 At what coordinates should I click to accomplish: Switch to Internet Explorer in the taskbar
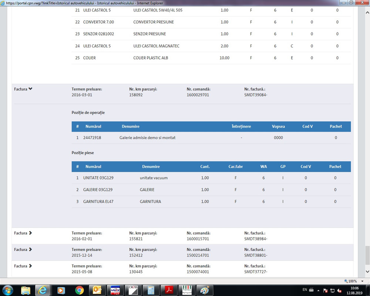[43, 290]
